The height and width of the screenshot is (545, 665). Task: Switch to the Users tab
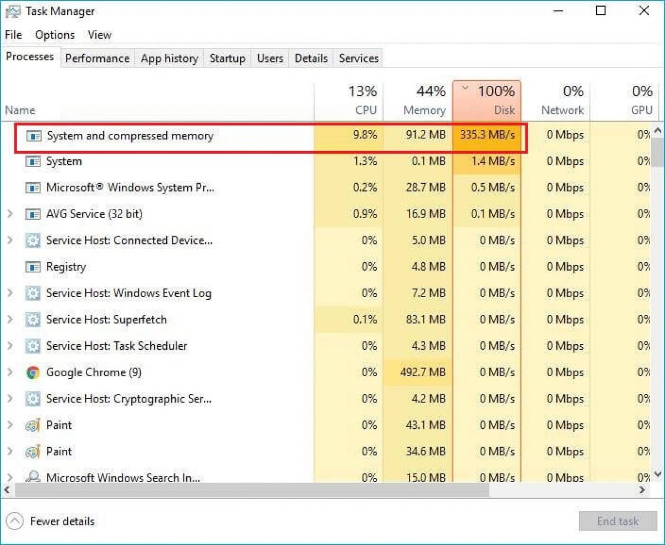point(270,59)
